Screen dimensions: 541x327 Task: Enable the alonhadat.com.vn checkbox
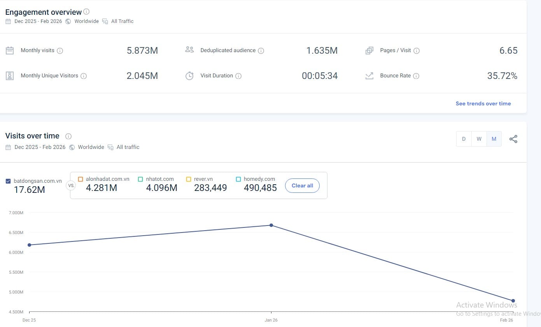[81, 179]
